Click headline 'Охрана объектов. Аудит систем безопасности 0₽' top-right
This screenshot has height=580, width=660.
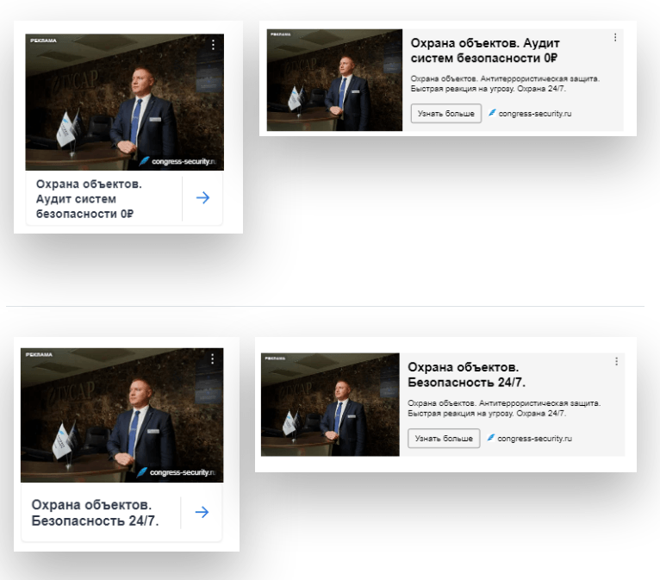485,51
